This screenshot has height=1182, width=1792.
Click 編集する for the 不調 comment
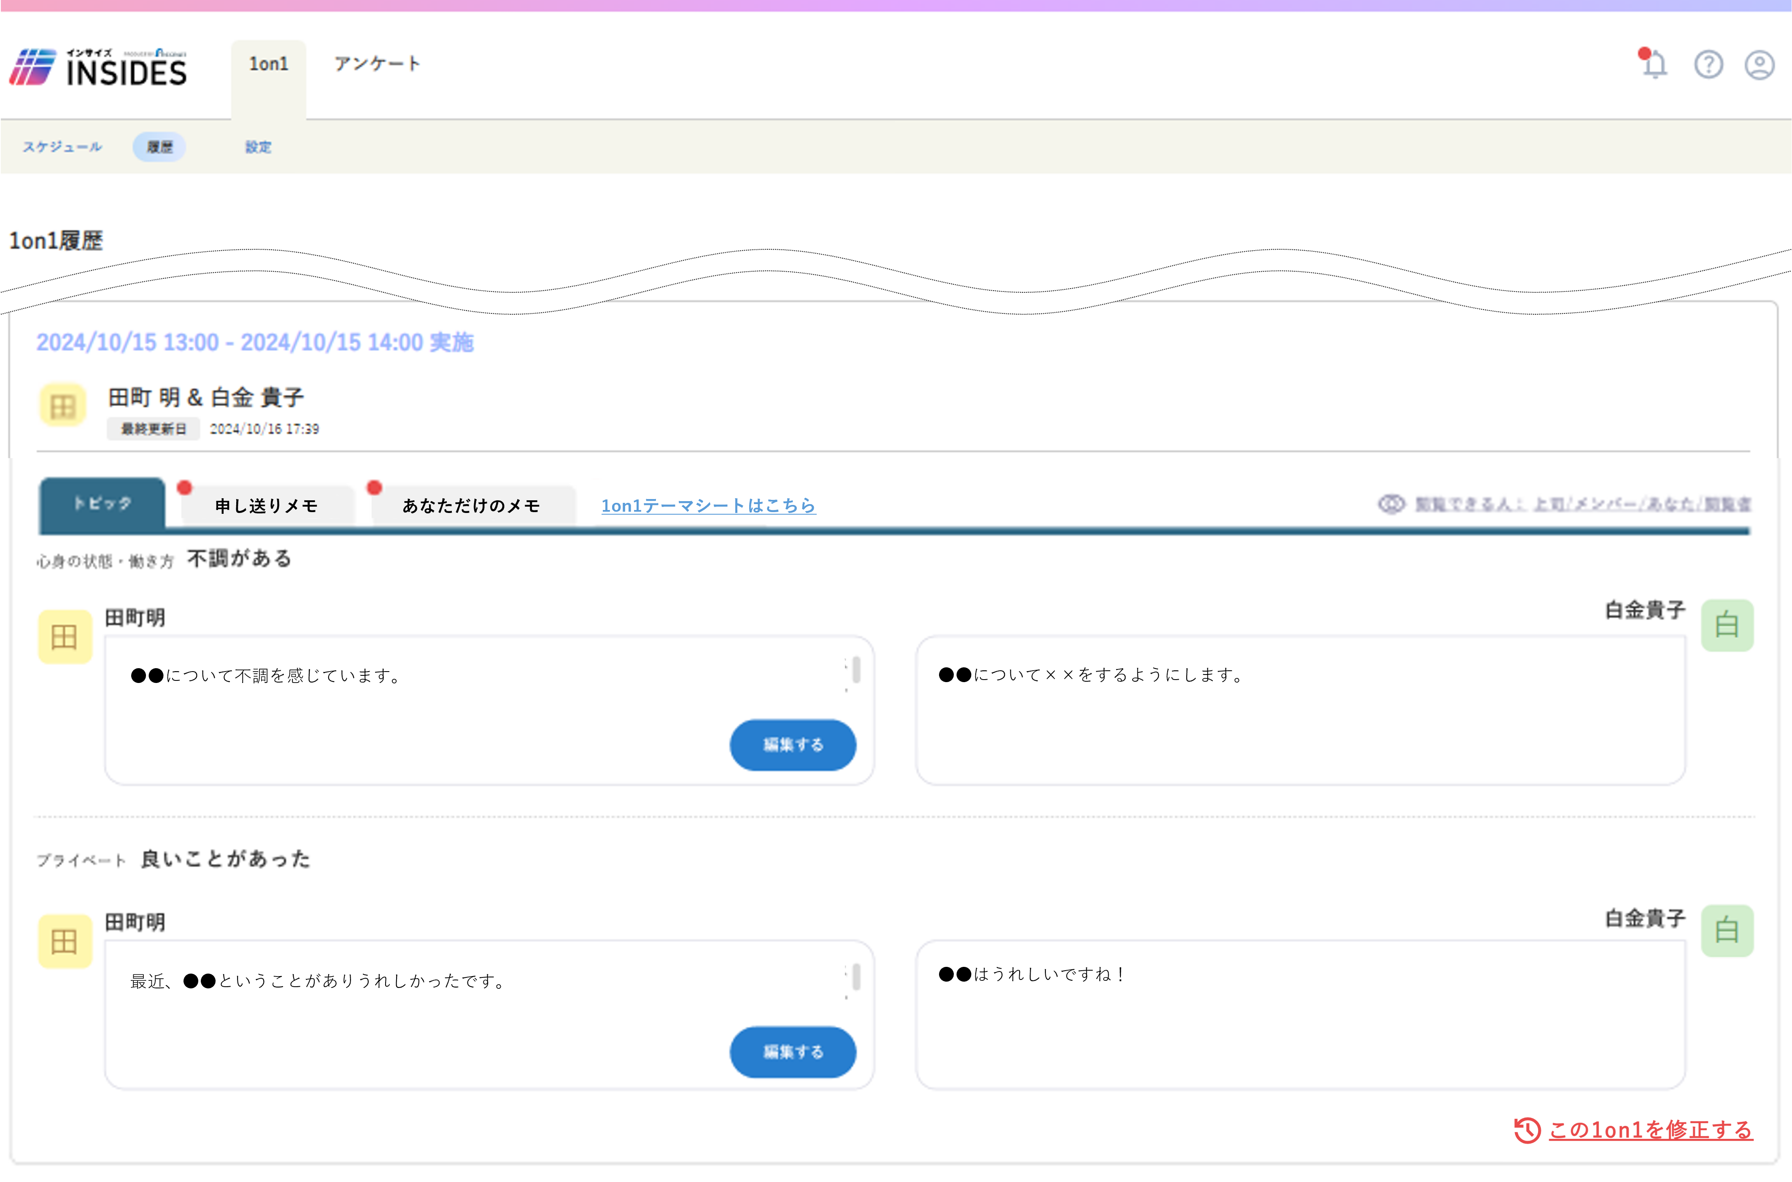point(792,745)
